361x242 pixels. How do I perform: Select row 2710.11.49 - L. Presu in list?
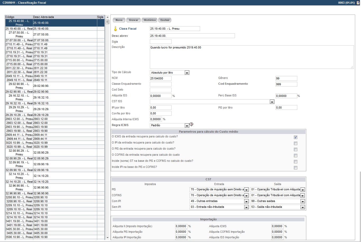click(x=19, y=44)
